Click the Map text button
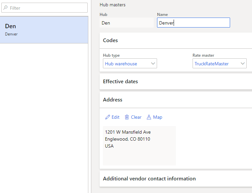The width and height of the screenshot is (252, 193). coord(157,117)
